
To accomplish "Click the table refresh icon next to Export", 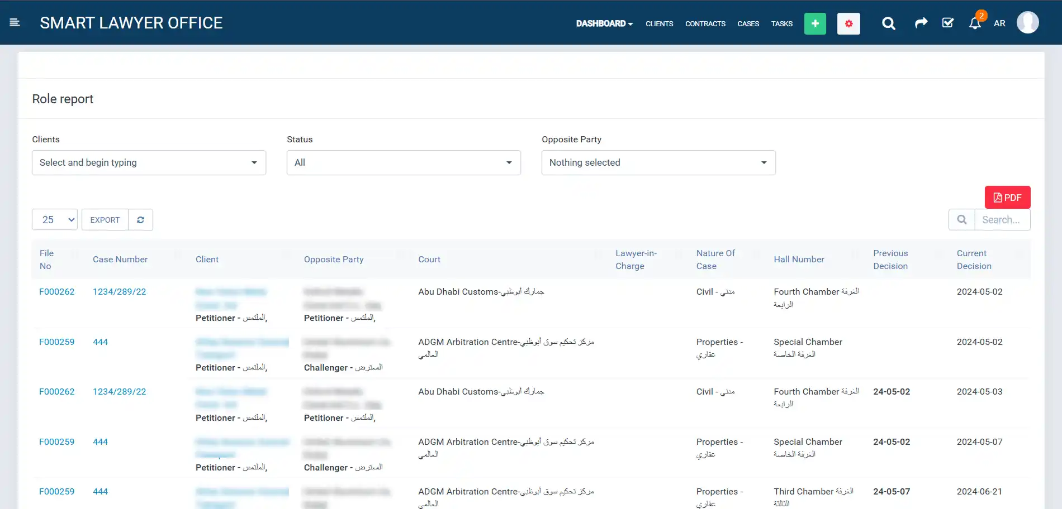I will (x=140, y=219).
